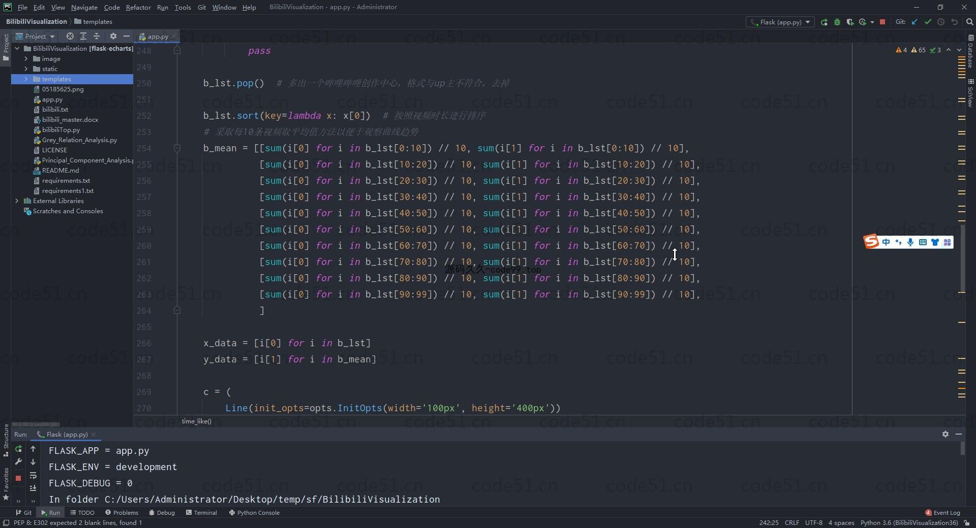The image size is (976, 528).
Task: Stop process with red square in Run panel
Action: pyautogui.click(x=18, y=478)
